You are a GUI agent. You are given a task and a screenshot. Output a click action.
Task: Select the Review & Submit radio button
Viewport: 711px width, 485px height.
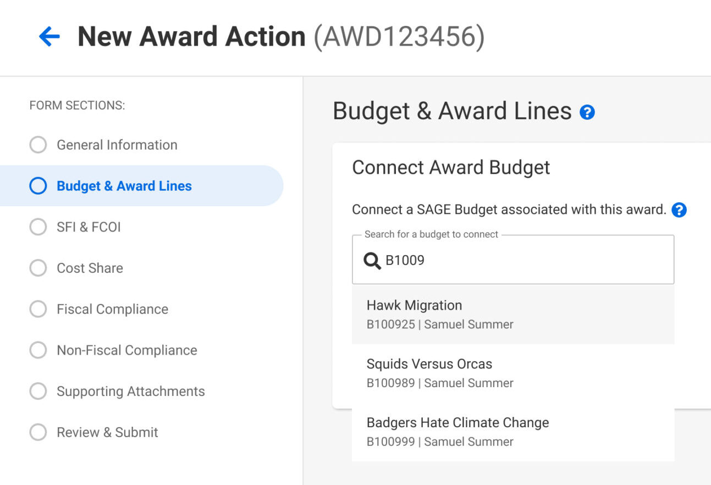click(x=38, y=432)
